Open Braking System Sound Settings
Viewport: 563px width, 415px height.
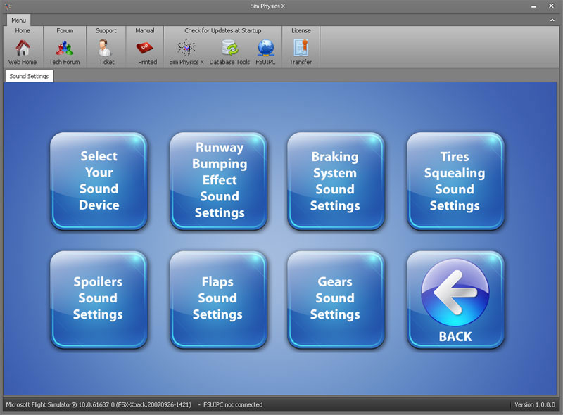(336, 181)
